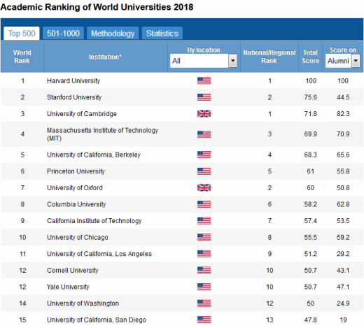Image resolution: width=364 pixels, height=328 pixels.
Task: Click MIT's total score 69.9
Action: click(x=311, y=134)
